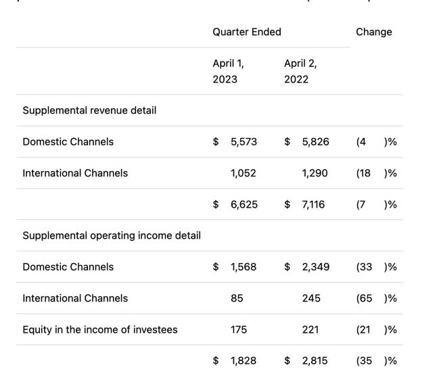The image size is (433, 378).
Task: Click the "Supplemental revenue detail" section heading
Action: click(x=89, y=110)
